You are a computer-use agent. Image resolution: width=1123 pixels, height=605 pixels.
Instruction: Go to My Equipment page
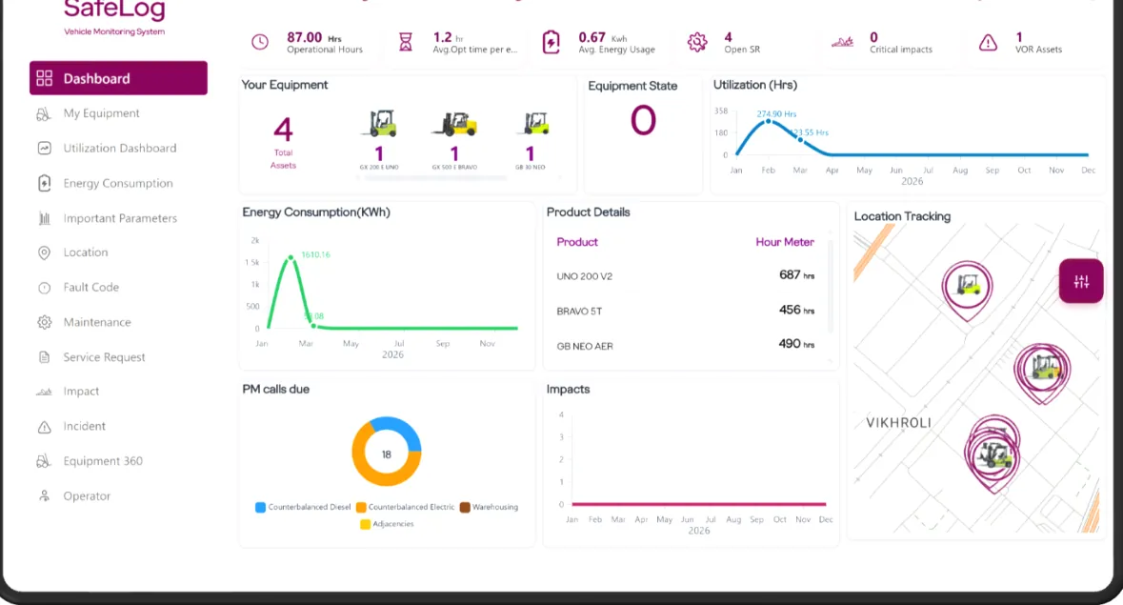tap(101, 113)
